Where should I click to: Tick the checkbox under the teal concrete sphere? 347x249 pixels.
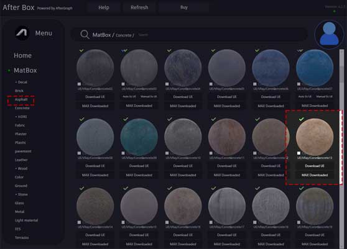[123, 153]
